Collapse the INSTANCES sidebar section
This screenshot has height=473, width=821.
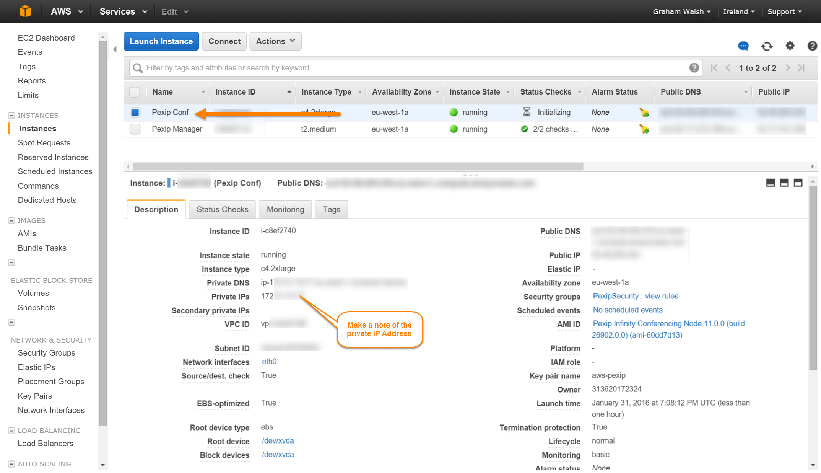click(x=11, y=115)
